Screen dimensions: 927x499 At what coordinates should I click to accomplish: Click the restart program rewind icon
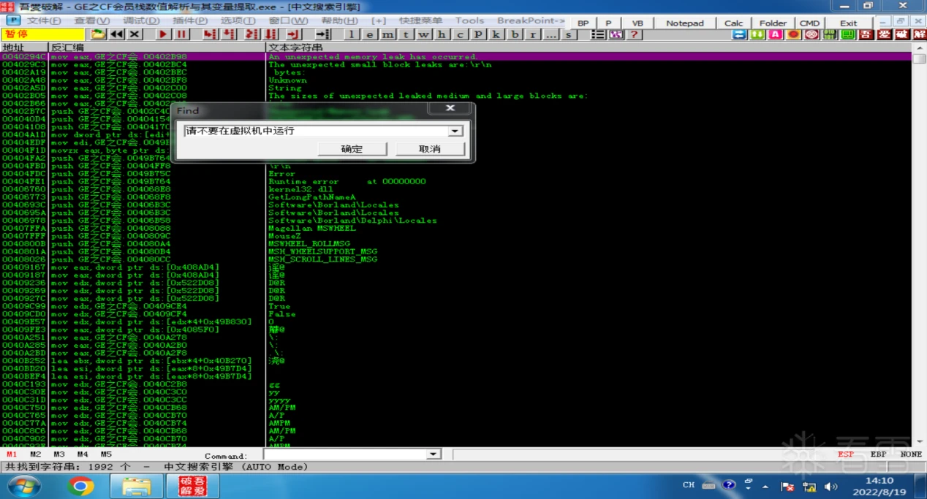116,34
